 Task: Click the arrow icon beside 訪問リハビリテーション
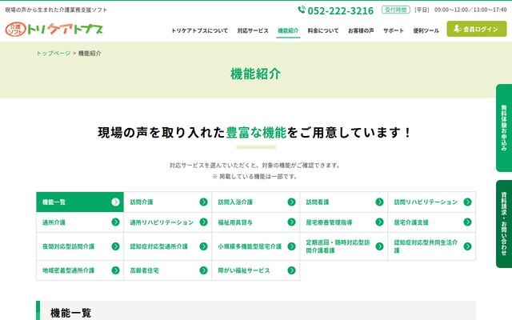click(467, 202)
